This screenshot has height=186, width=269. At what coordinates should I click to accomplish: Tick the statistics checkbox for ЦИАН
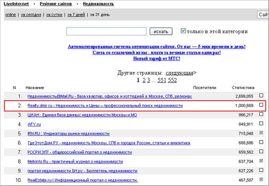261,114
